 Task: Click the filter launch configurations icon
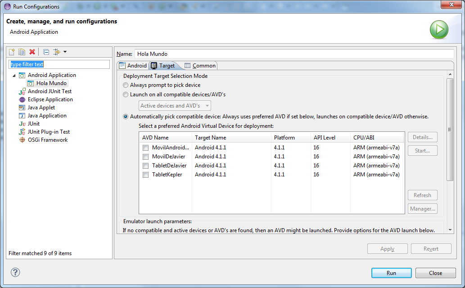[x=57, y=52]
